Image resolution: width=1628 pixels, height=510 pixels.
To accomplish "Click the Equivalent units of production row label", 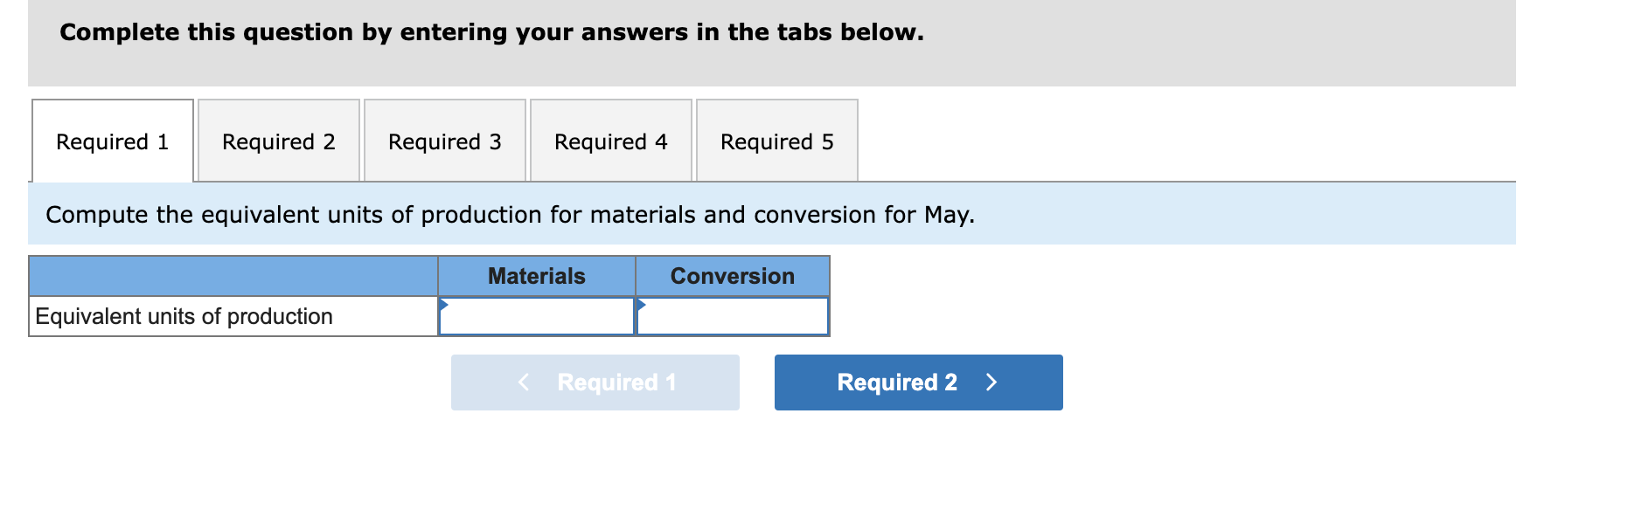I will 184,316.
